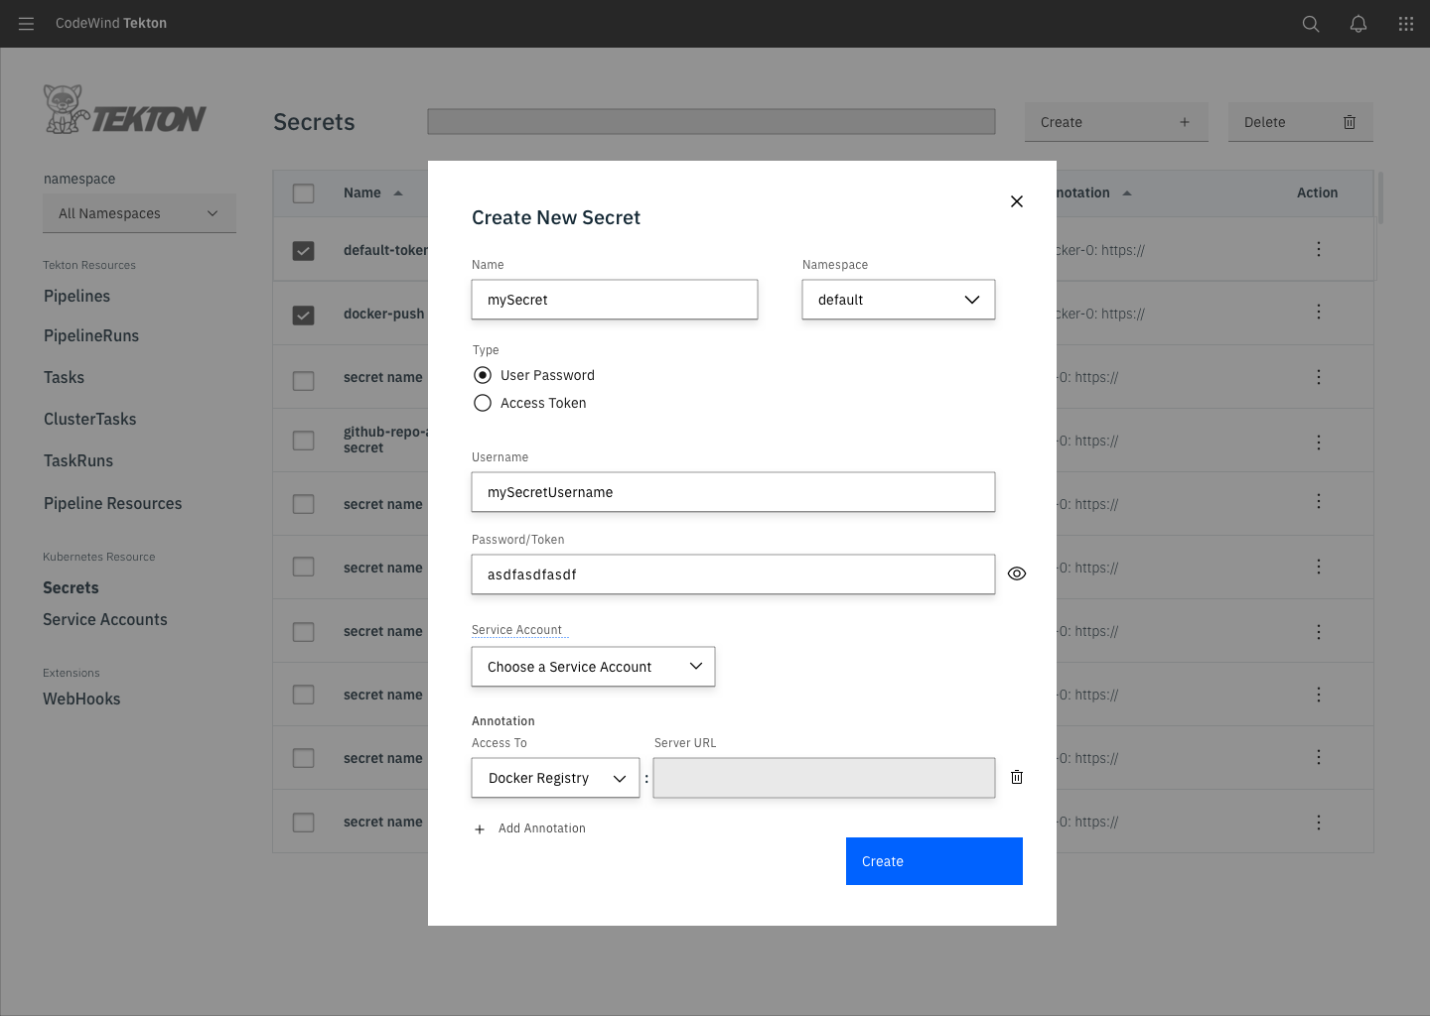Open the application switcher grid icon
Viewport: 1430px width, 1016px height.
tap(1405, 23)
